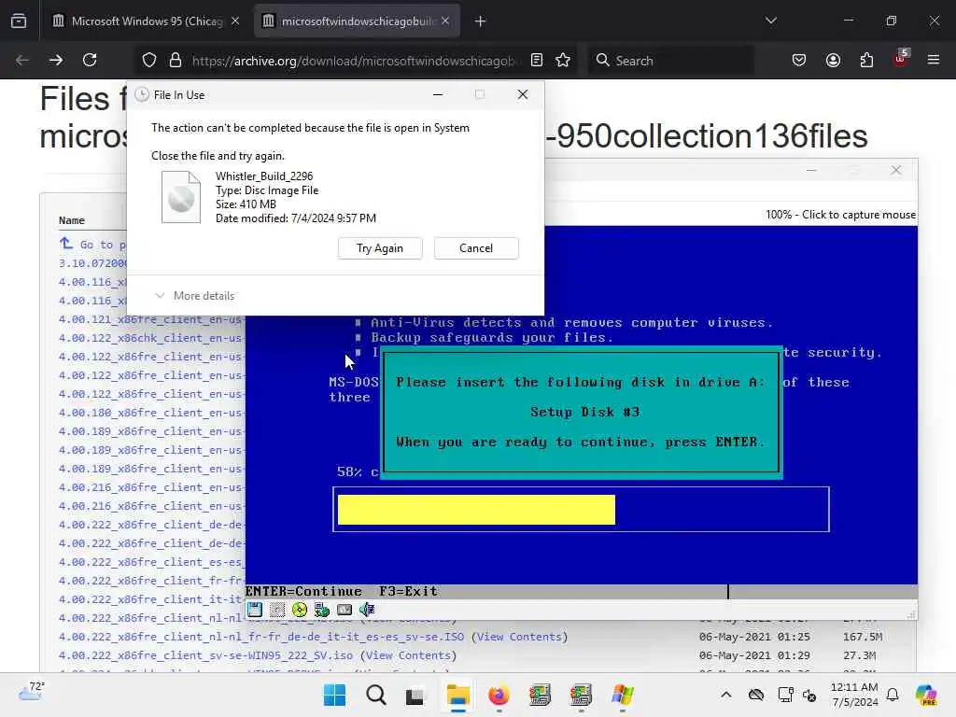Open a new Firefox tab with plus
The height and width of the screenshot is (717, 956).
click(x=481, y=21)
